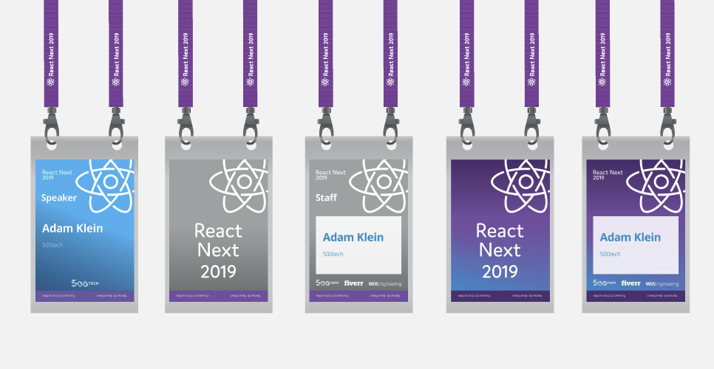Click the "Staff" label on the gray badge
The height and width of the screenshot is (369, 714).
pos(326,198)
